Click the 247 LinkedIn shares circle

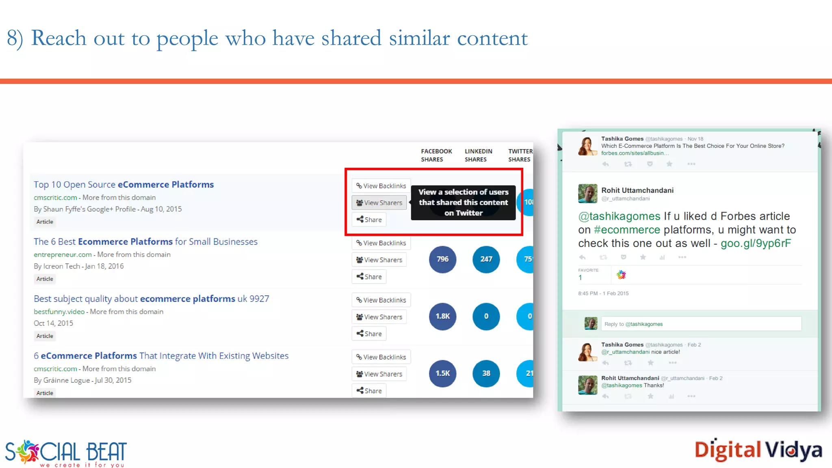(486, 259)
